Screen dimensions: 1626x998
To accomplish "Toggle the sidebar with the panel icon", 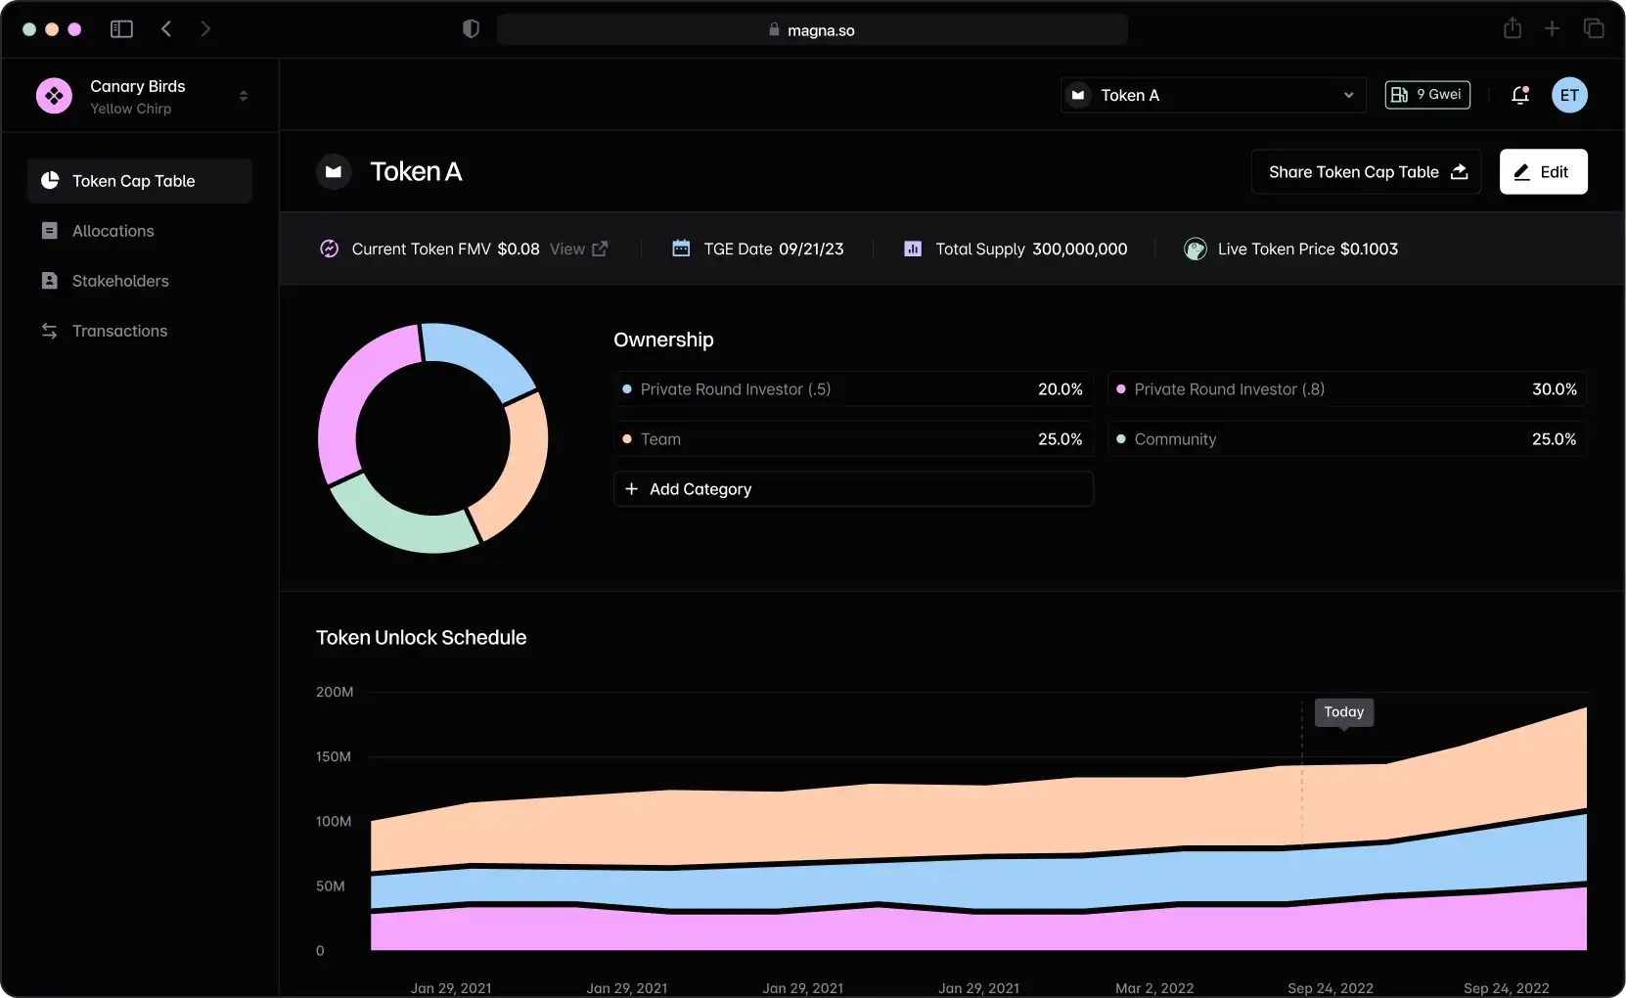I will (x=120, y=29).
